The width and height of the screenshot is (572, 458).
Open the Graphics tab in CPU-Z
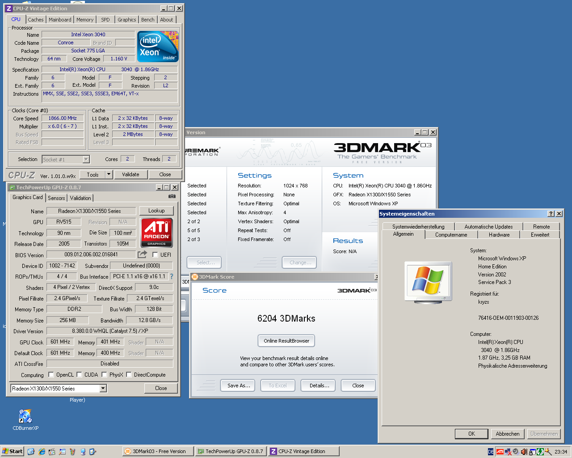(x=127, y=20)
